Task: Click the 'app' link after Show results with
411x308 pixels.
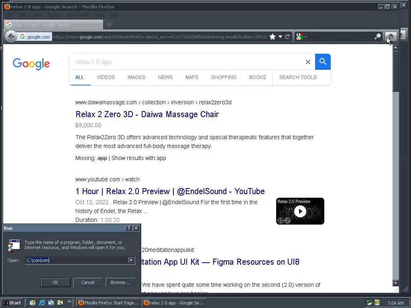Action: (x=161, y=158)
